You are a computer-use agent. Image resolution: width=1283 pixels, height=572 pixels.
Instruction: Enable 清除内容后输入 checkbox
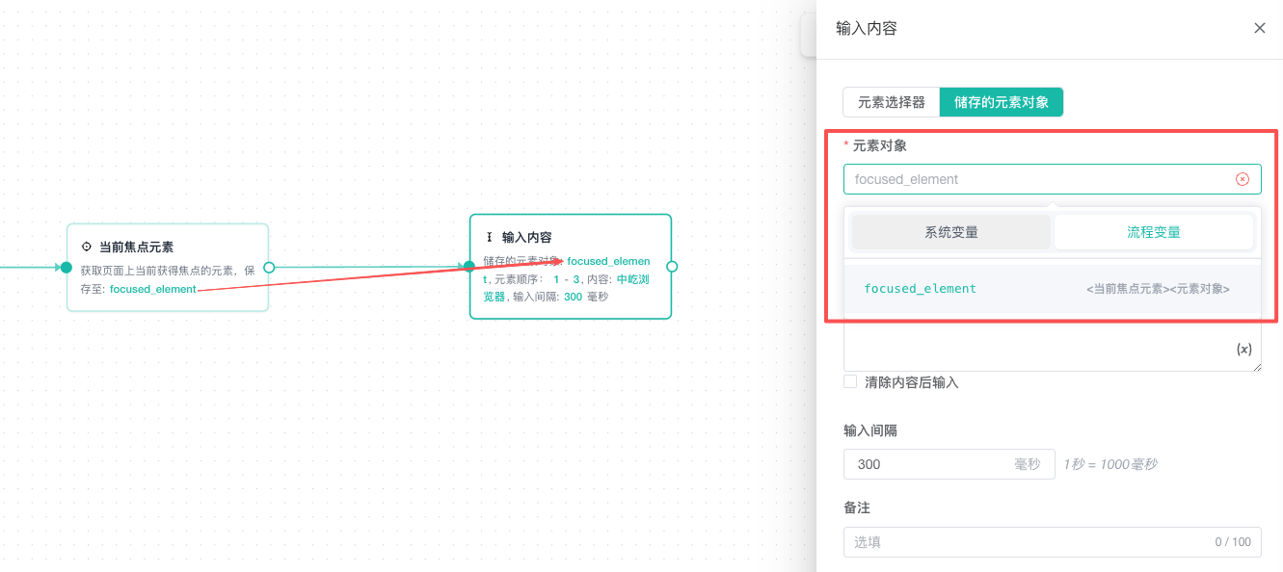(850, 381)
